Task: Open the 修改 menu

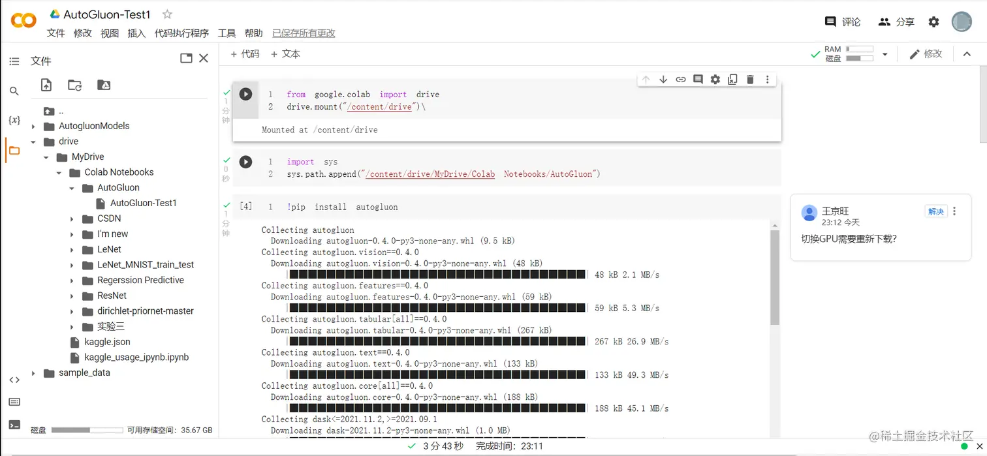Action: click(x=83, y=33)
